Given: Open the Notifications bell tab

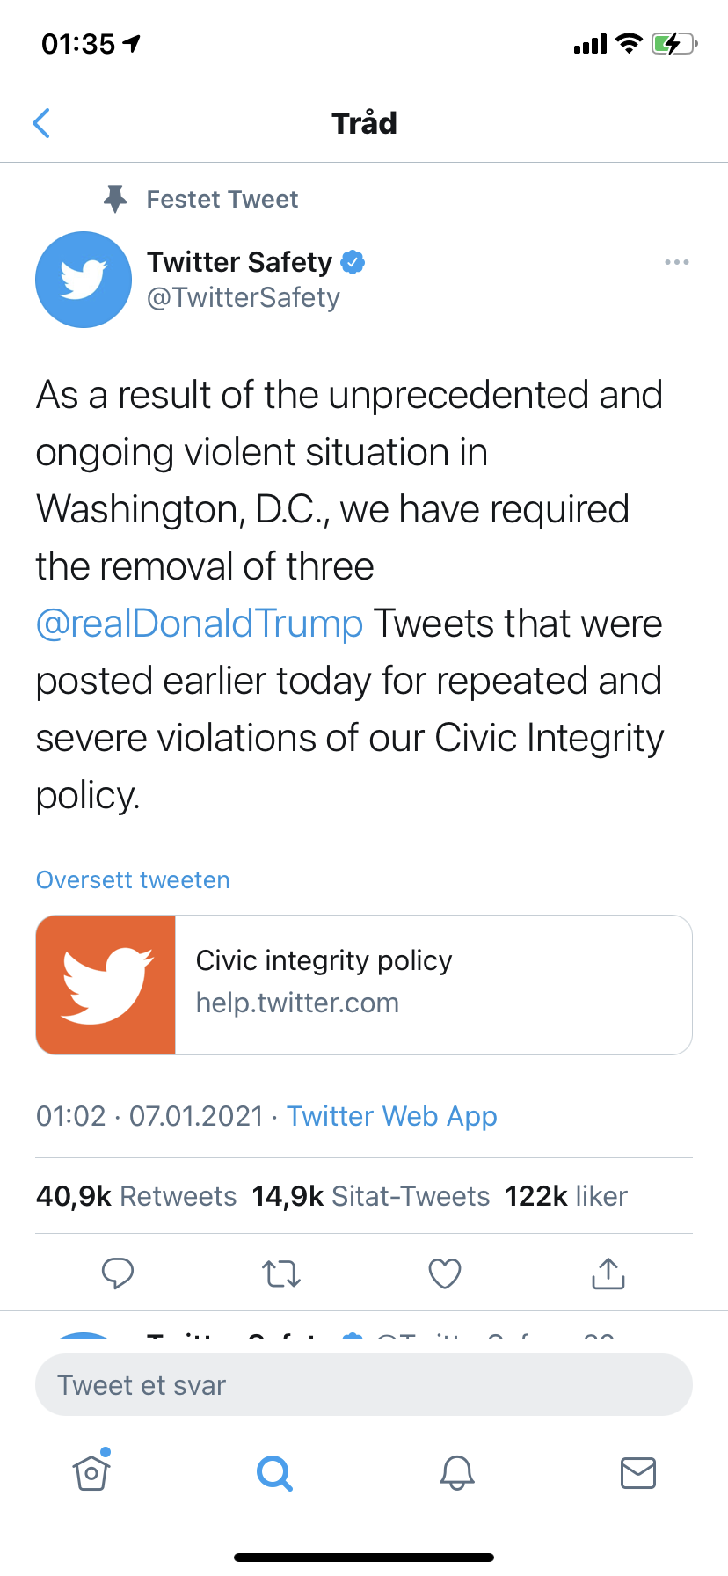Looking at the screenshot, I should [x=457, y=1472].
